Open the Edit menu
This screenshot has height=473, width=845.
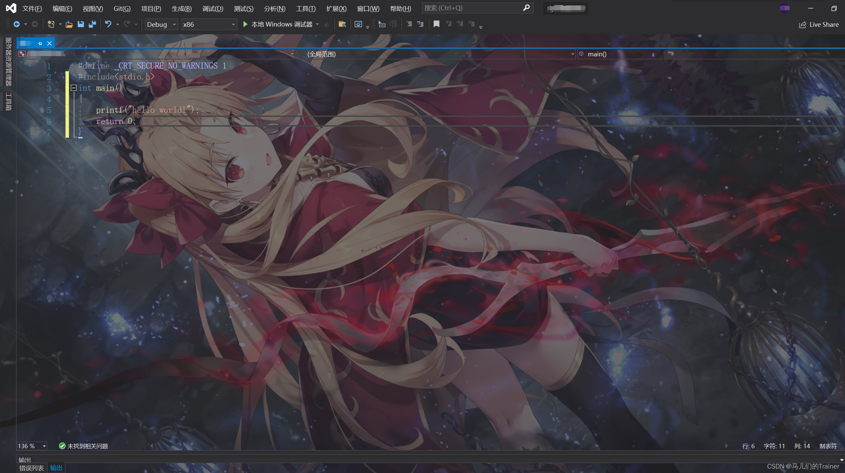click(62, 8)
